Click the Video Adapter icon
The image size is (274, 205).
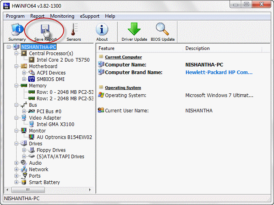pos(24,118)
